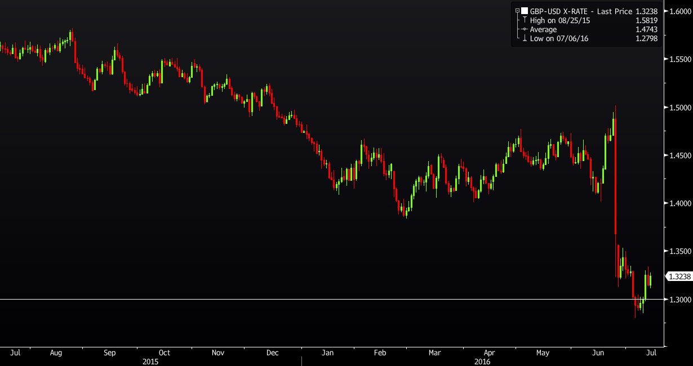The image size is (693, 366).
Task: Click the May x-axis month label
Action: 543,353
